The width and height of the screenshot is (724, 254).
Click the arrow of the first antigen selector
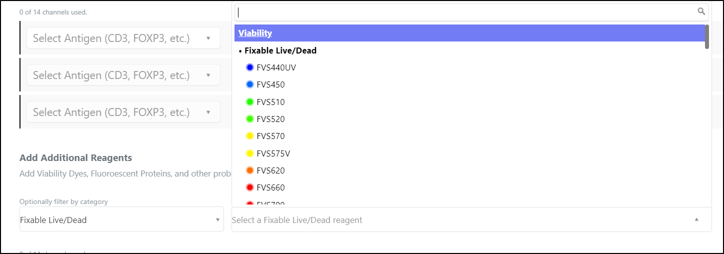(208, 38)
